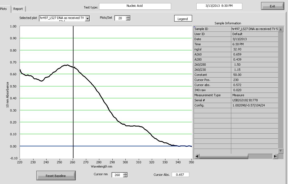Screen dimensions: 288x184
Task: Click the vertical cursor line at 260 nm
Action: (x=73, y=92)
